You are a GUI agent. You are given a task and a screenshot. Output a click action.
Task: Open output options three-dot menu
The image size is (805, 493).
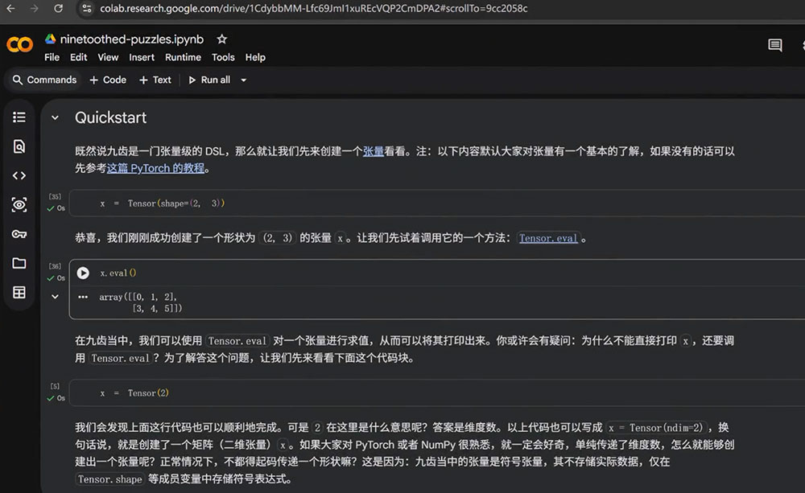[83, 297]
